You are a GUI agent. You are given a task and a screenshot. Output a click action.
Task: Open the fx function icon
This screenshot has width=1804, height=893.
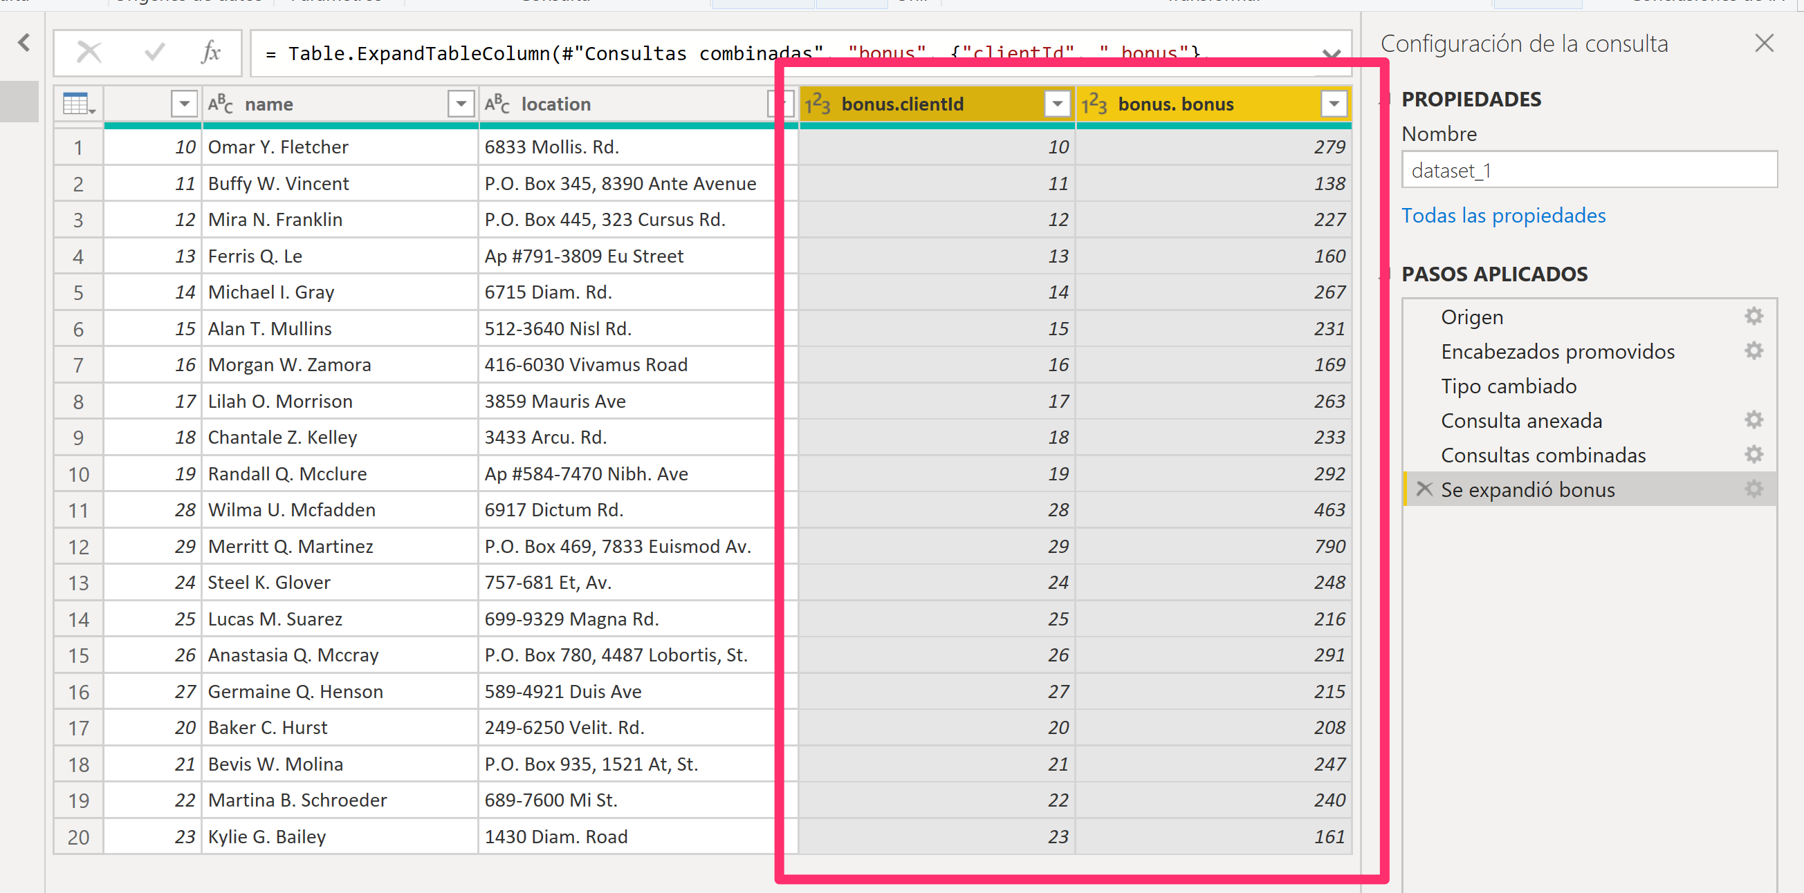coord(210,53)
